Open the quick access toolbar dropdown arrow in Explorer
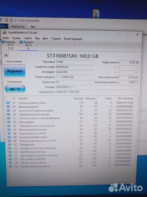The image size is (147, 197). coord(15,20)
